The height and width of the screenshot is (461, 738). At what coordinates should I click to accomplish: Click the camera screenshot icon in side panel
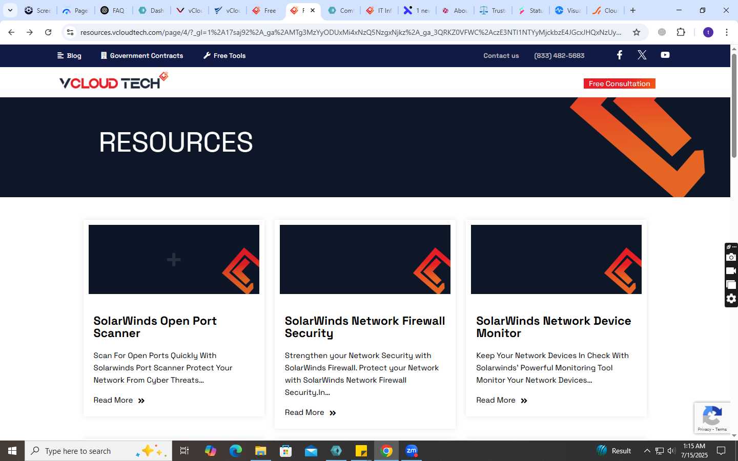point(731,257)
